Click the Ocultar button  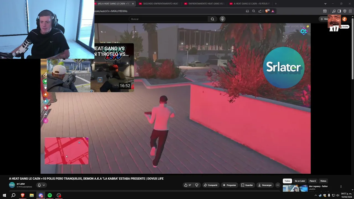coord(345,27)
